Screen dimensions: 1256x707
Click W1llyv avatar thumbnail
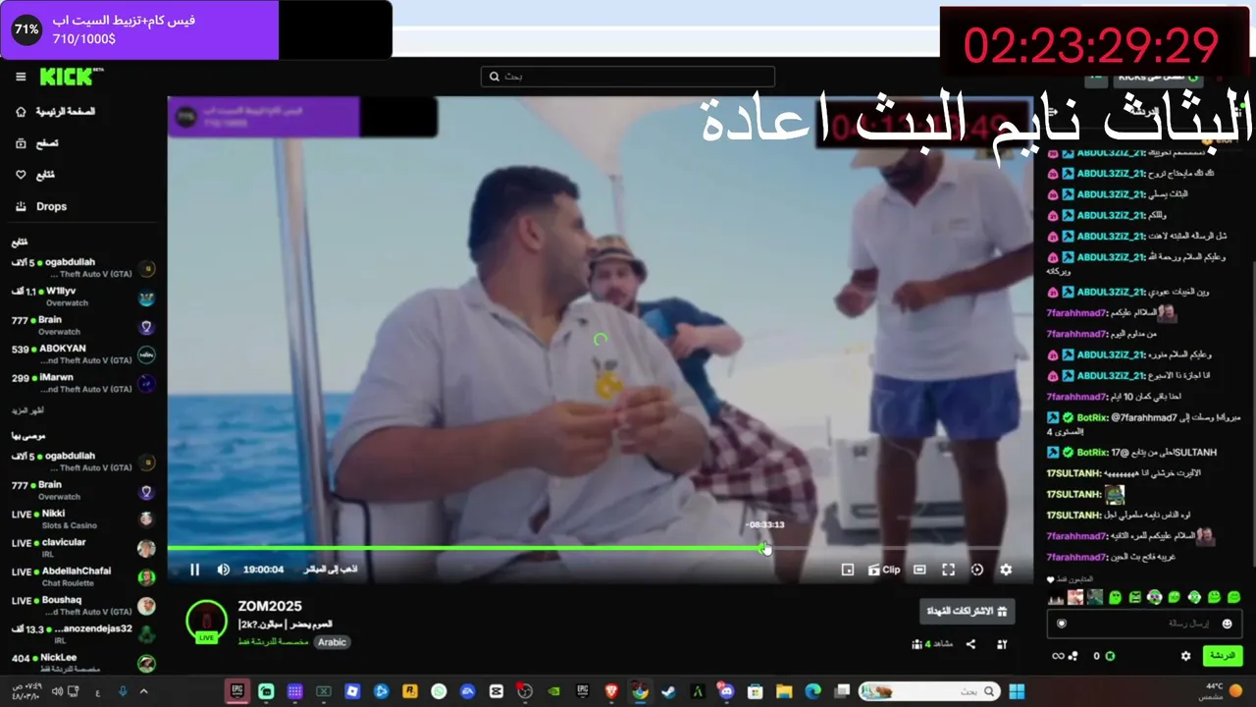click(146, 298)
